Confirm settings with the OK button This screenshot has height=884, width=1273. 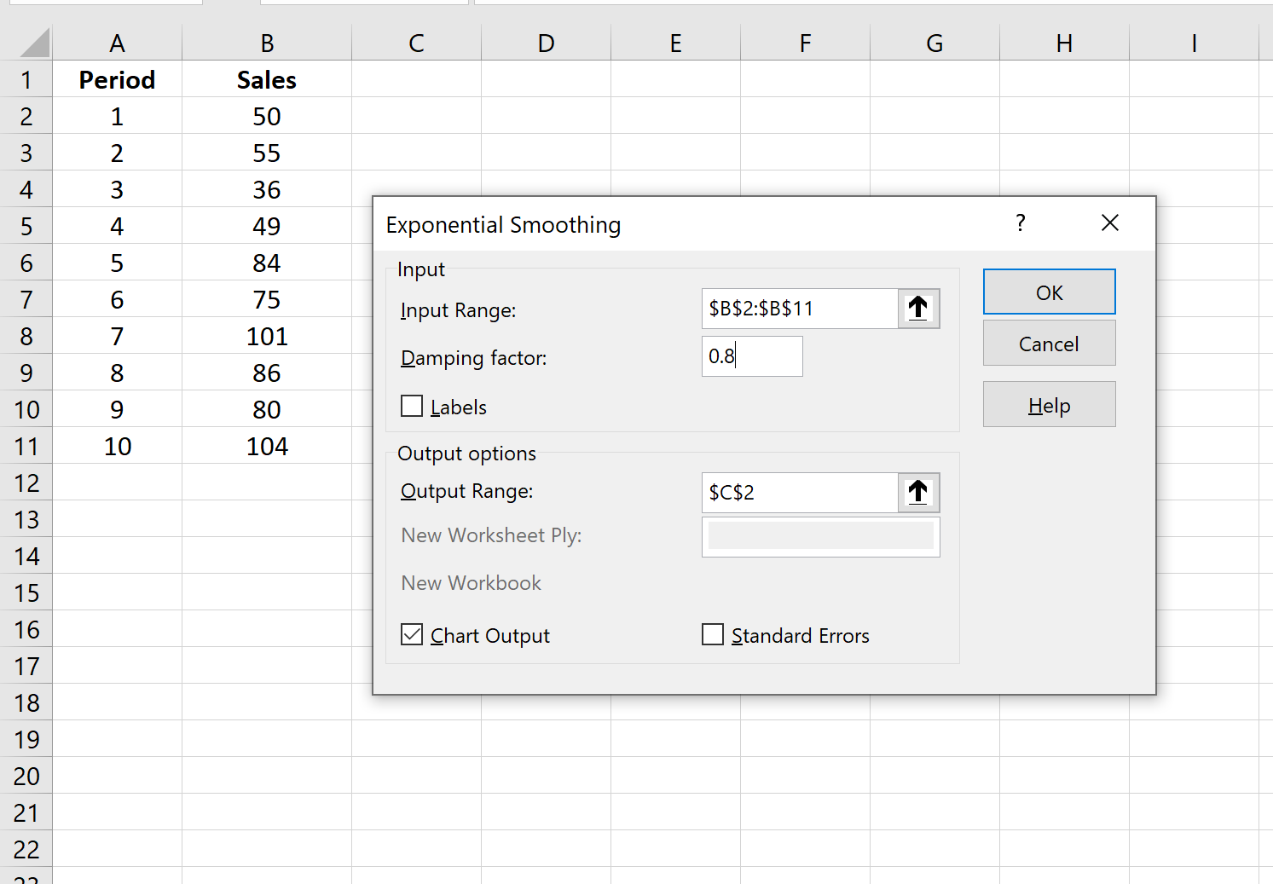click(x=1049, y=292)
